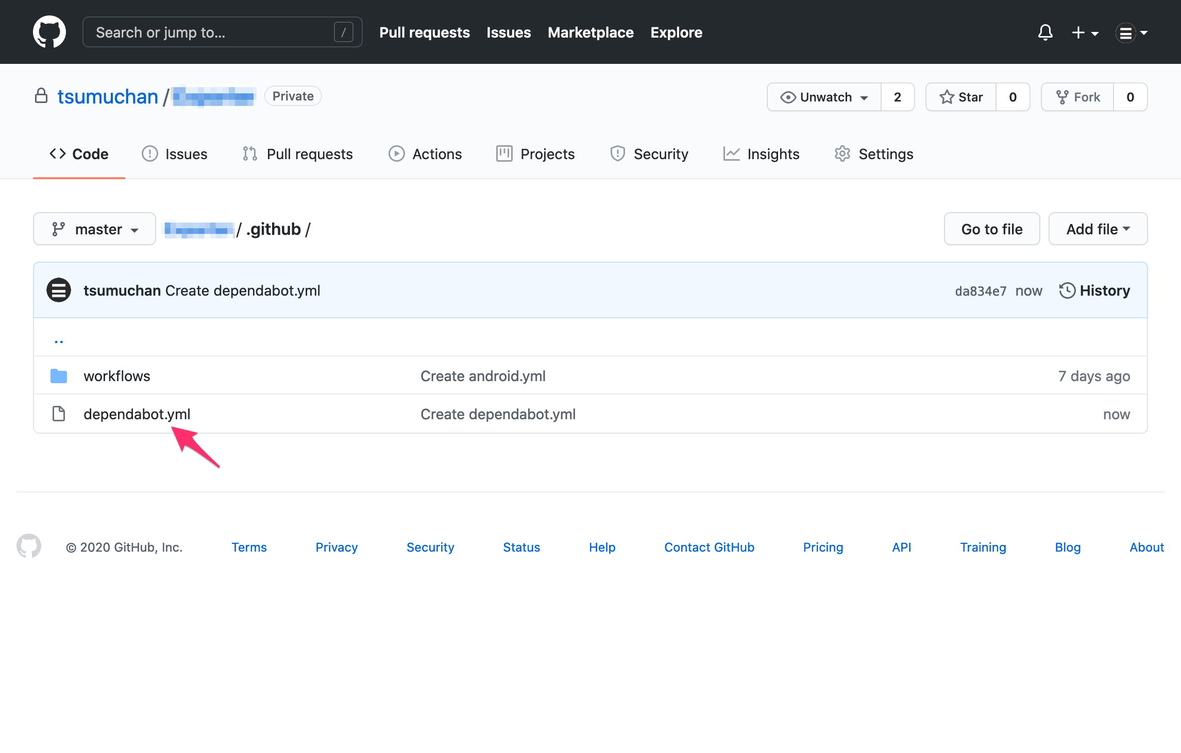Open the Projects tab

[535, 153]
